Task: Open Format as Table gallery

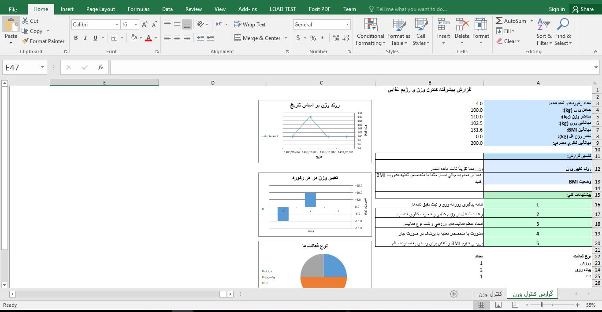Action: 399,32
